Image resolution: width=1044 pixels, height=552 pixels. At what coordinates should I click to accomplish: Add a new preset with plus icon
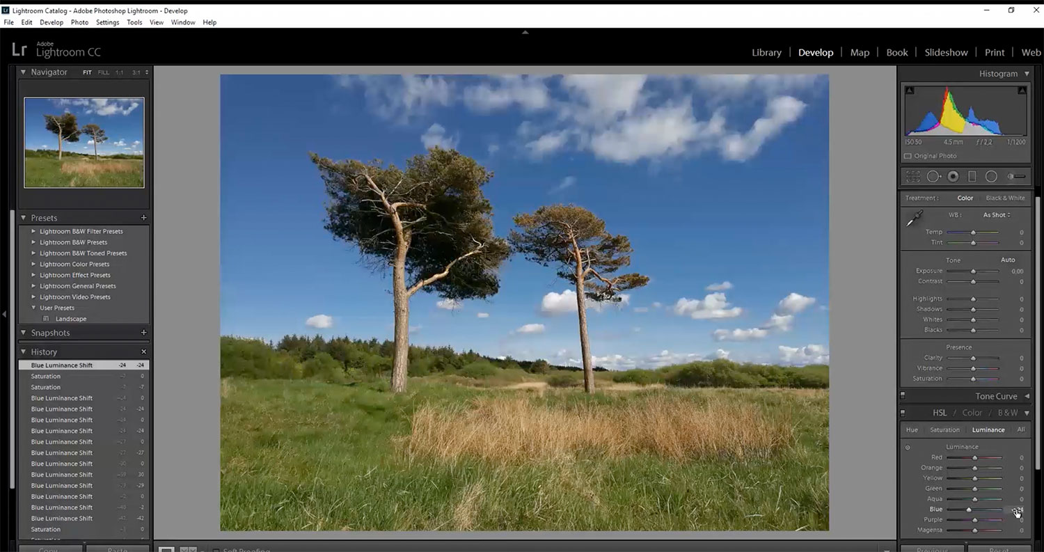pyautogui.click(x=144, y=218)
